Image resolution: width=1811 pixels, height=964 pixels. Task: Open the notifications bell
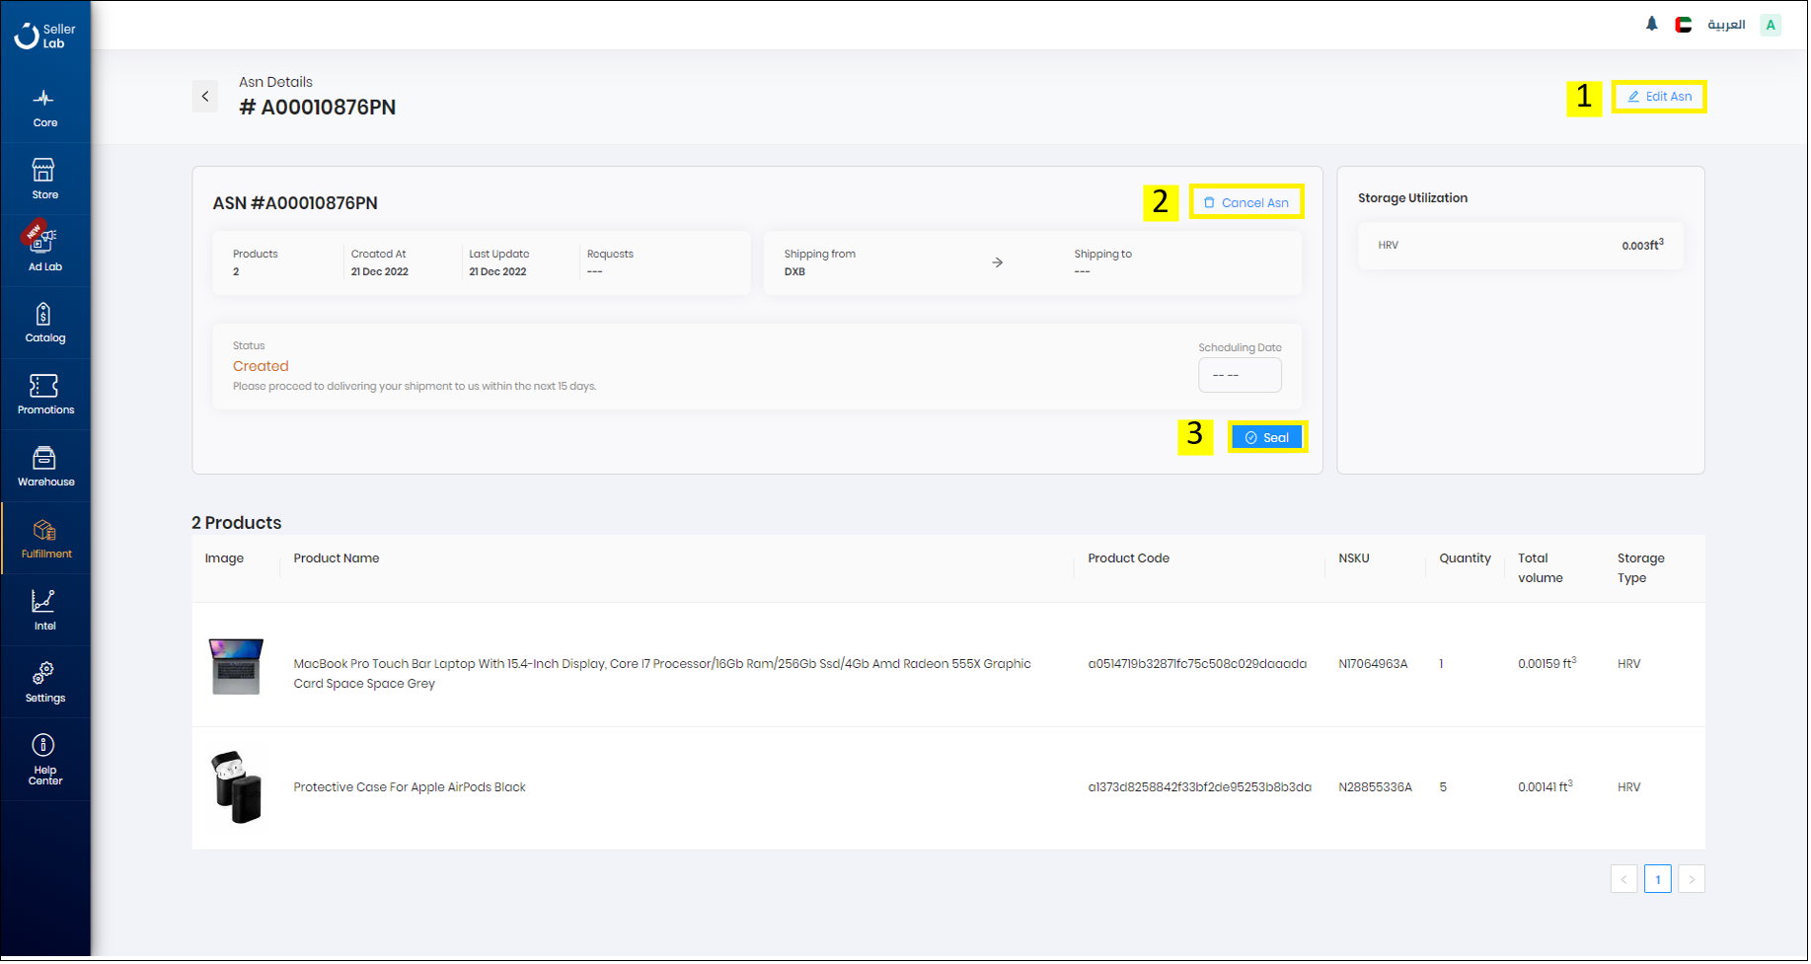1651,23
